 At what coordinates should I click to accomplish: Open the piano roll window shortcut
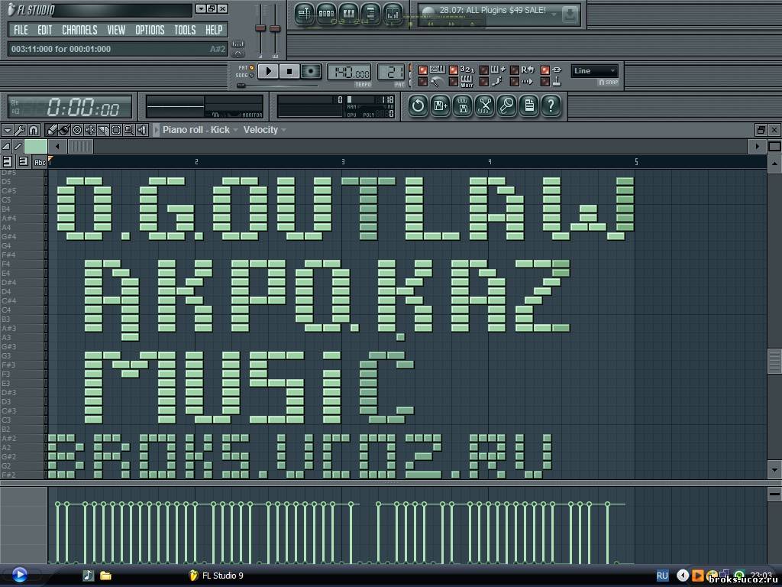point(348,14)
